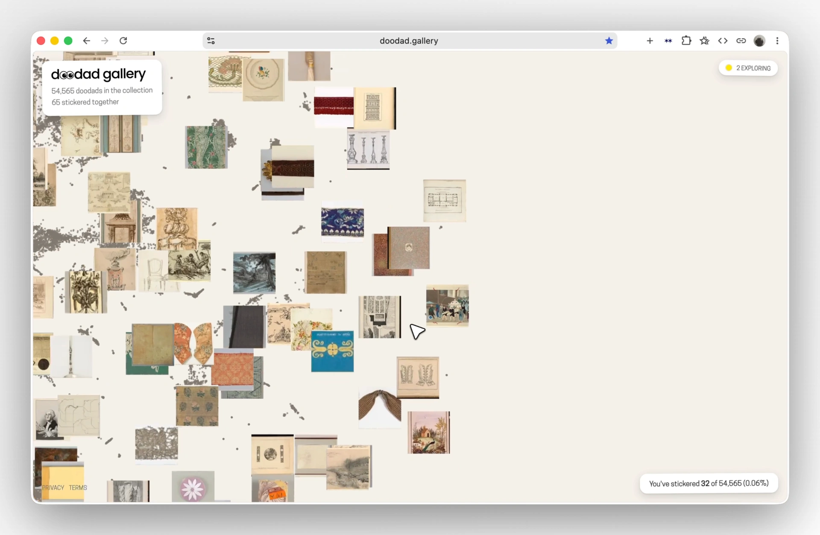Select the pink flower medallion thumbnail
The image size is (820, 535).
(x=193, y=487)
